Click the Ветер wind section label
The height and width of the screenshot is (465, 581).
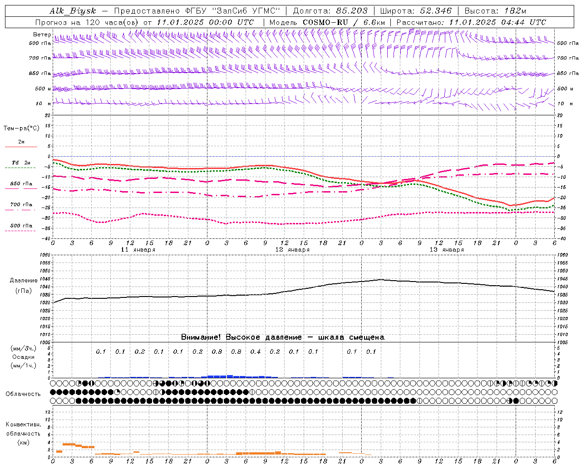pos(42,35)
